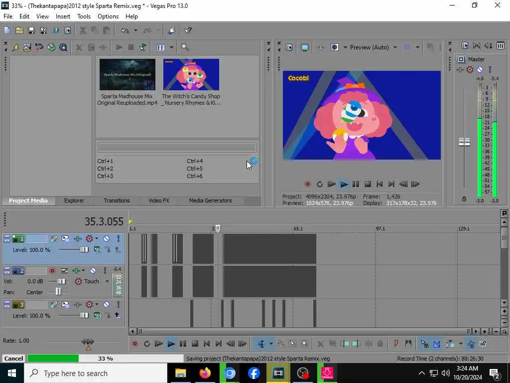Click the Save As icon
The height and width of the screenshot is (383, 510).
click(x=43, y=30)
